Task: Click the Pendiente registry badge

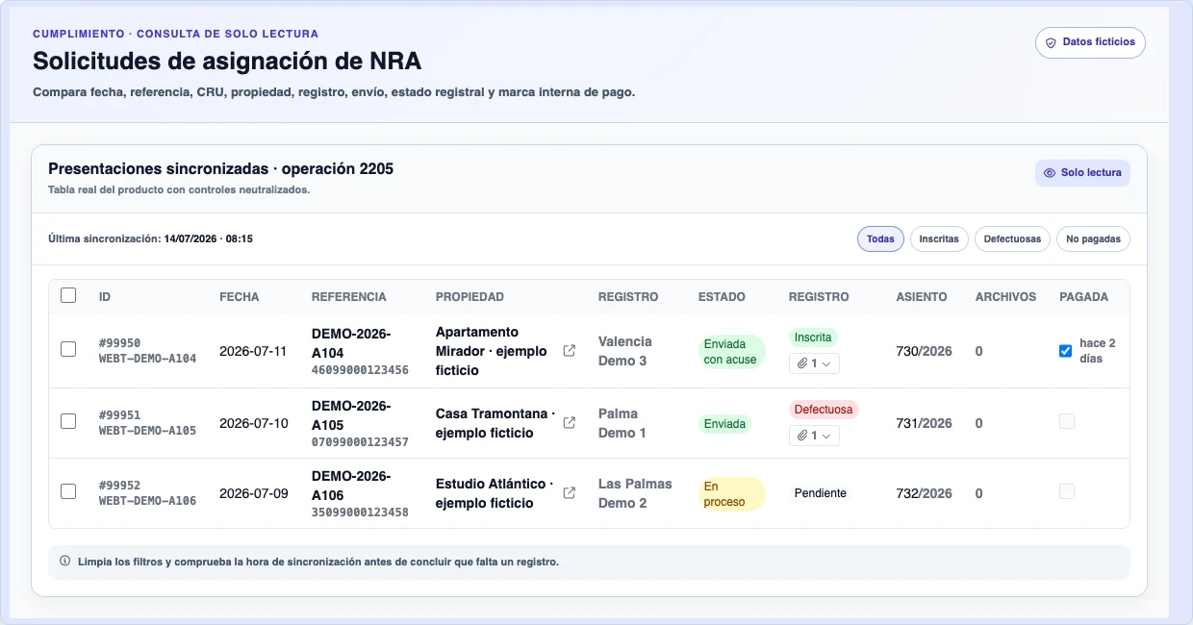Action: point(821,493)
